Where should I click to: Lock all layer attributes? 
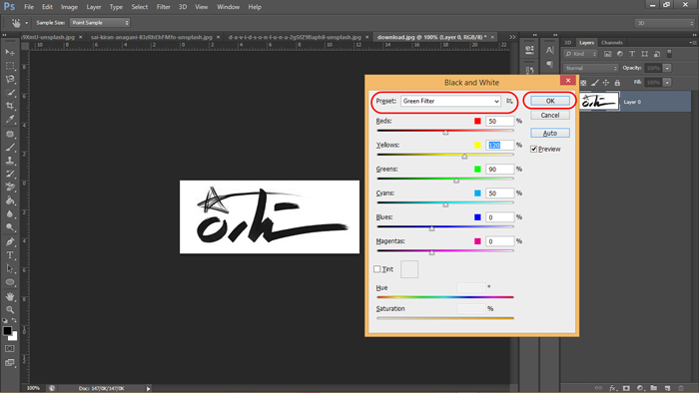[x=617, y=83]
